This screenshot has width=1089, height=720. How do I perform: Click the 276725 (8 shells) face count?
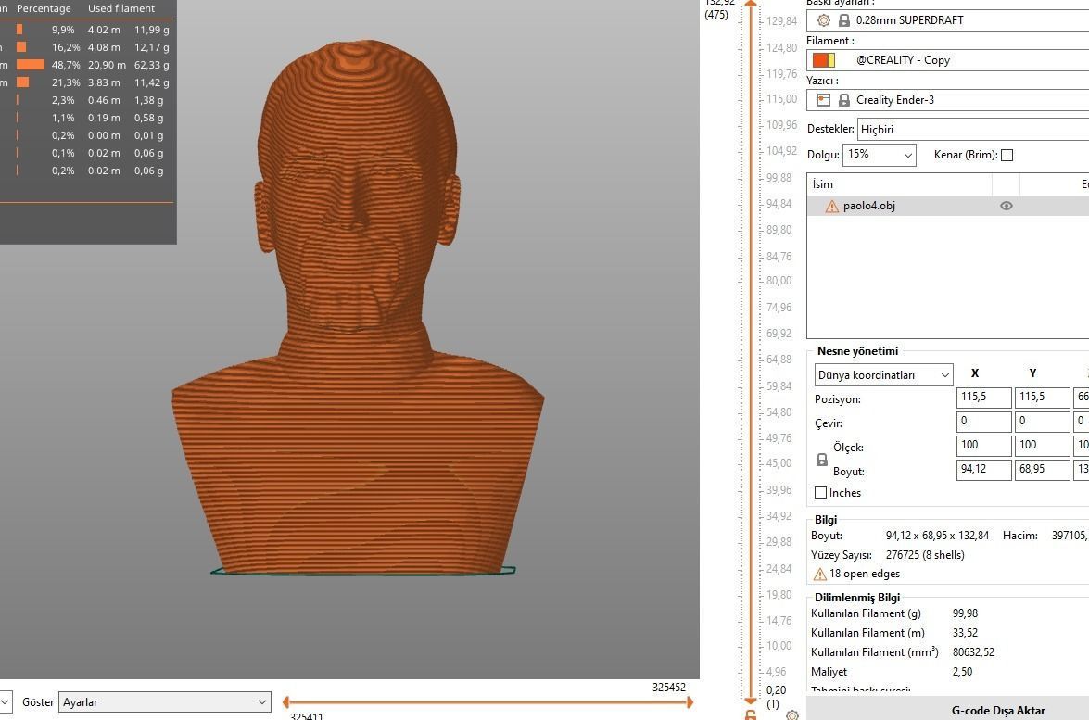(x=925, y=555)
